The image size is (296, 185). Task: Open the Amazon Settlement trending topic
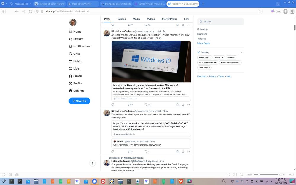pos(230,62)
